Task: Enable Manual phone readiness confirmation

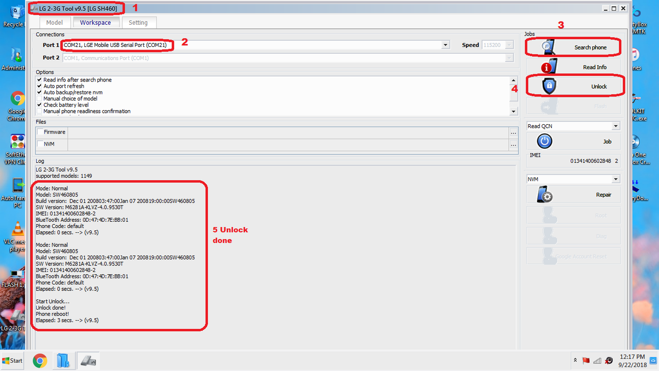Action: 40,111
